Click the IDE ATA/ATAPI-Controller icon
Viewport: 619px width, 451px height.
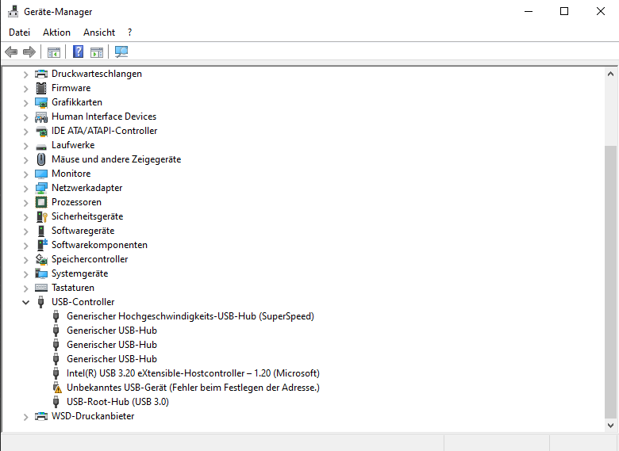point(41,131)
